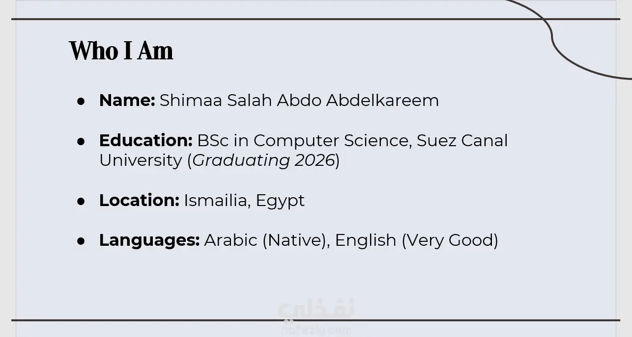
Task: Select the bold "Name:" label
Action: (x=127, y=100)
